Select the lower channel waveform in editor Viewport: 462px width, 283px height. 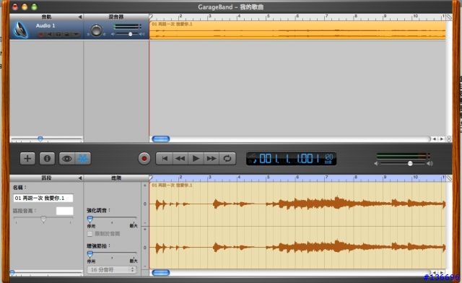point(297,248)
